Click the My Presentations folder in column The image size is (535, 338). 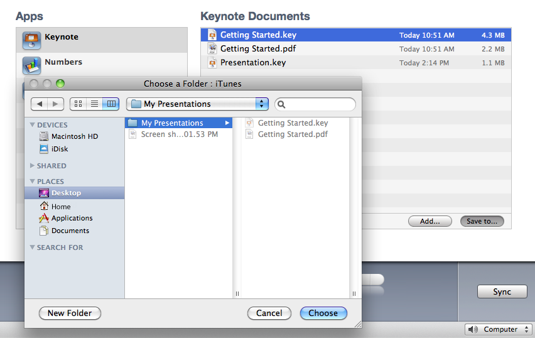(178, 123)
